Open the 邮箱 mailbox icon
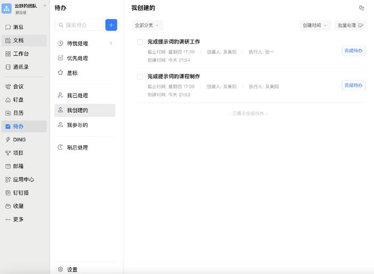 [x=8, y=166]
